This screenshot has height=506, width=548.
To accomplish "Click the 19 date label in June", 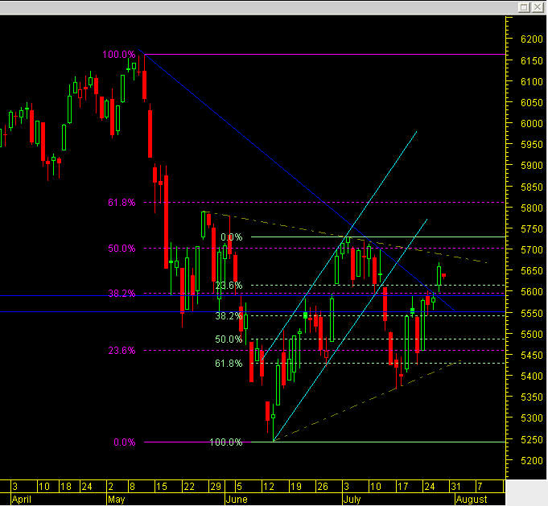I will coord(295,487).
